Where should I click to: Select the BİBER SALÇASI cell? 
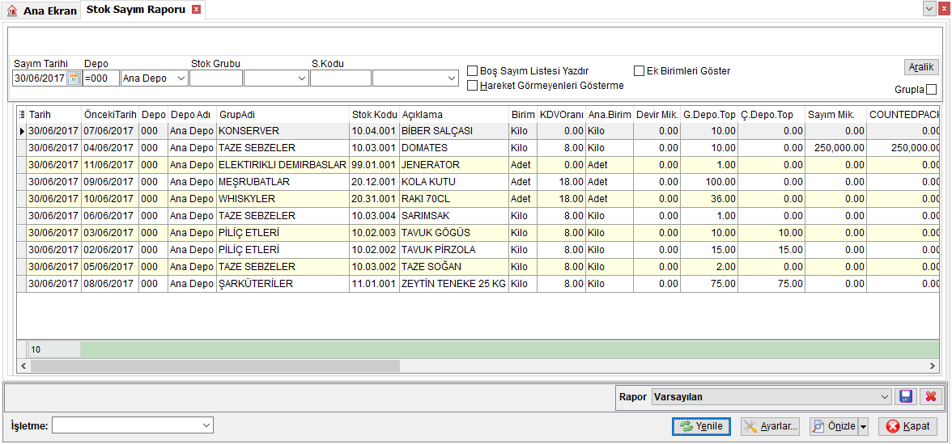coord(454,131)
